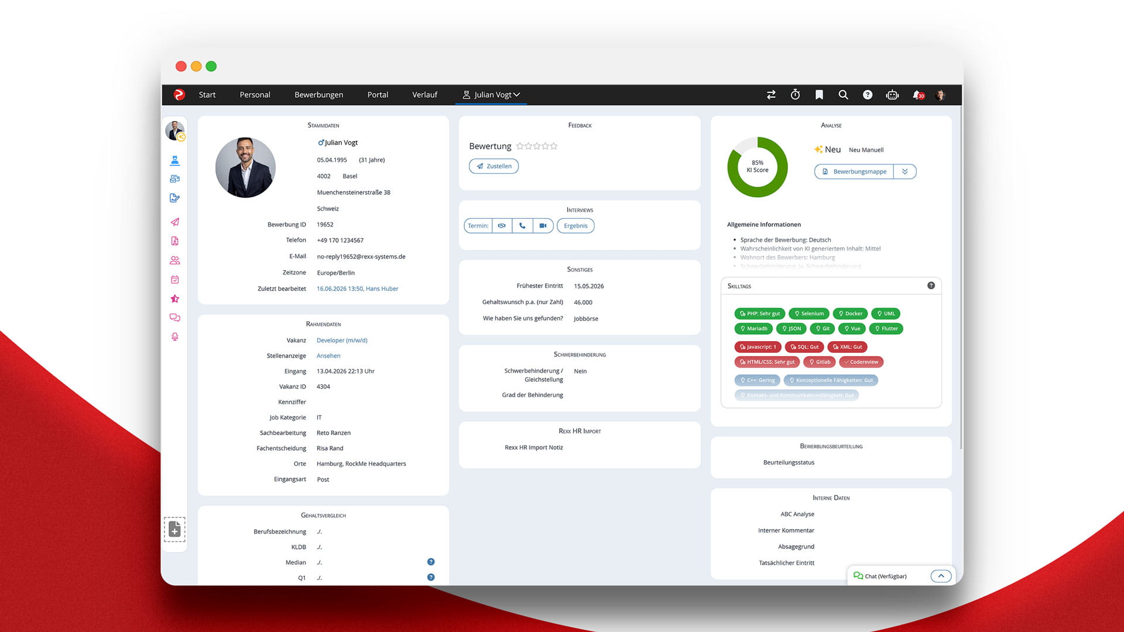Click the 85% KI Score donut chart
This screenshot has width=1124, height=632.
coord(758,167)
